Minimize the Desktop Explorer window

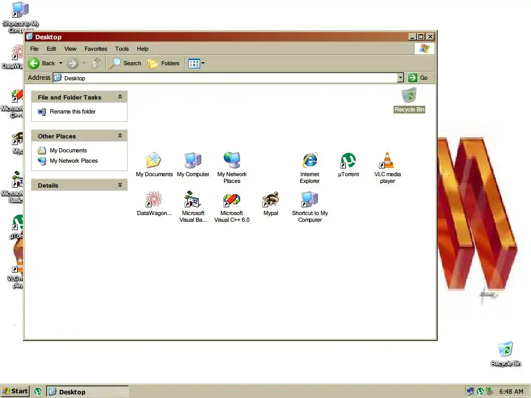[x=412, y=37]
